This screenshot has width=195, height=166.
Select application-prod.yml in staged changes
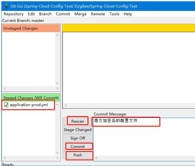[x=29, y=105]
